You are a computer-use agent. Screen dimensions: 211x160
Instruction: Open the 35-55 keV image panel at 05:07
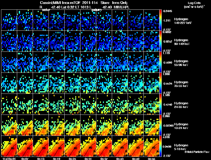pos(25,83)
